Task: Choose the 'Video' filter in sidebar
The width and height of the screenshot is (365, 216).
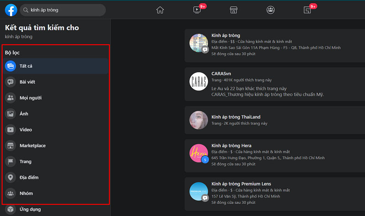Action: pos(26,130)
